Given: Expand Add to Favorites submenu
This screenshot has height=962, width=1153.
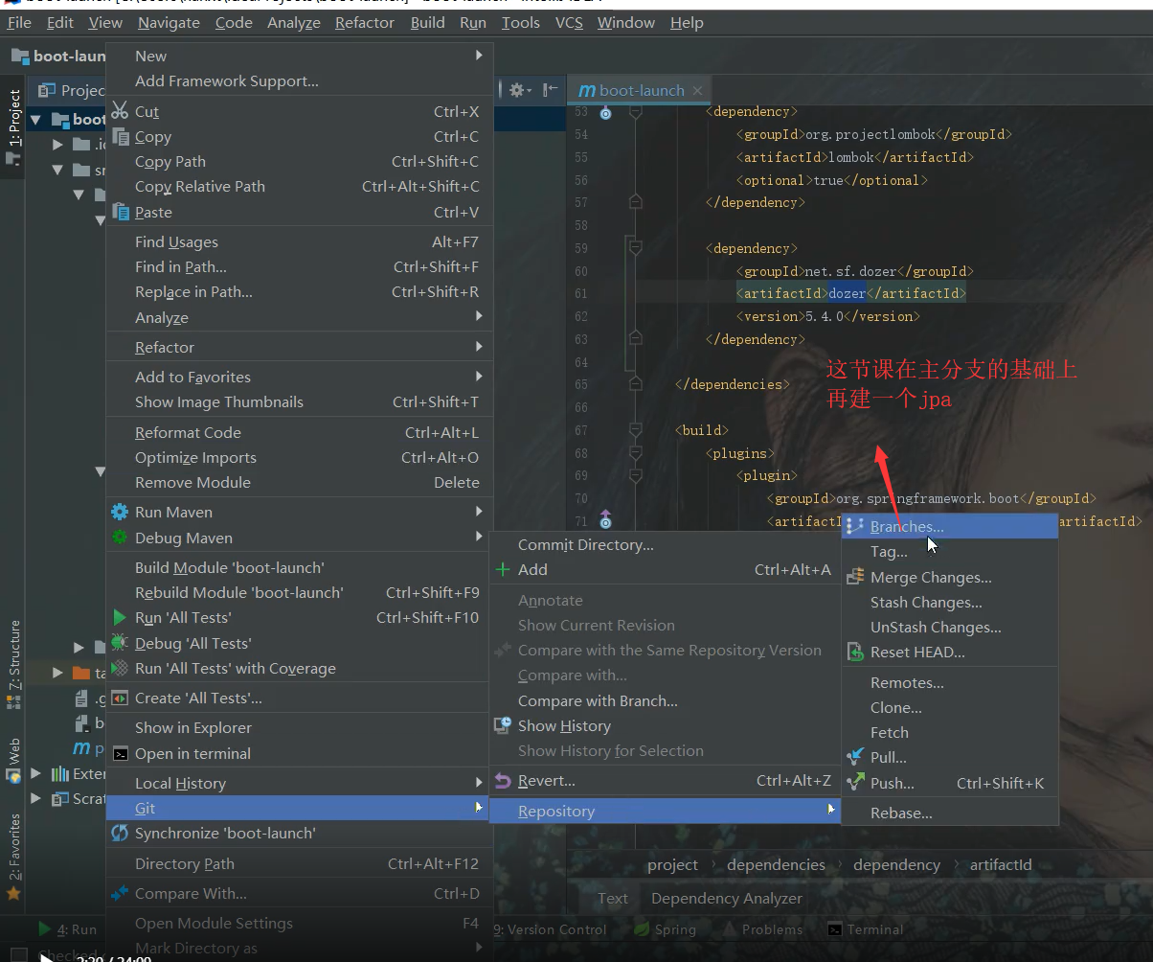Looking at the screenshot, I should [x=479, y=376].
